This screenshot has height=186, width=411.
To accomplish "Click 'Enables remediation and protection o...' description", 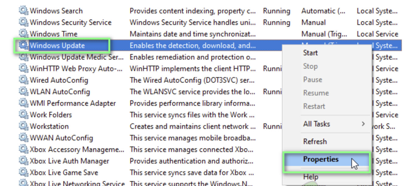I will (x=193, y=57).
